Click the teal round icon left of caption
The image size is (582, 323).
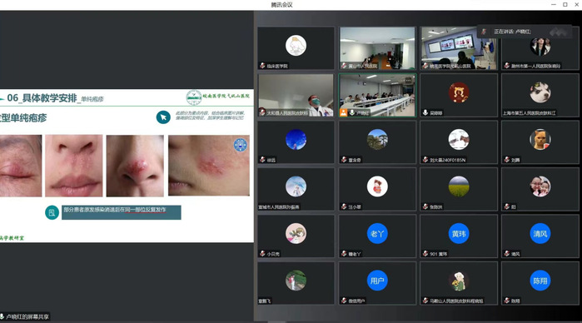[52, 213]
